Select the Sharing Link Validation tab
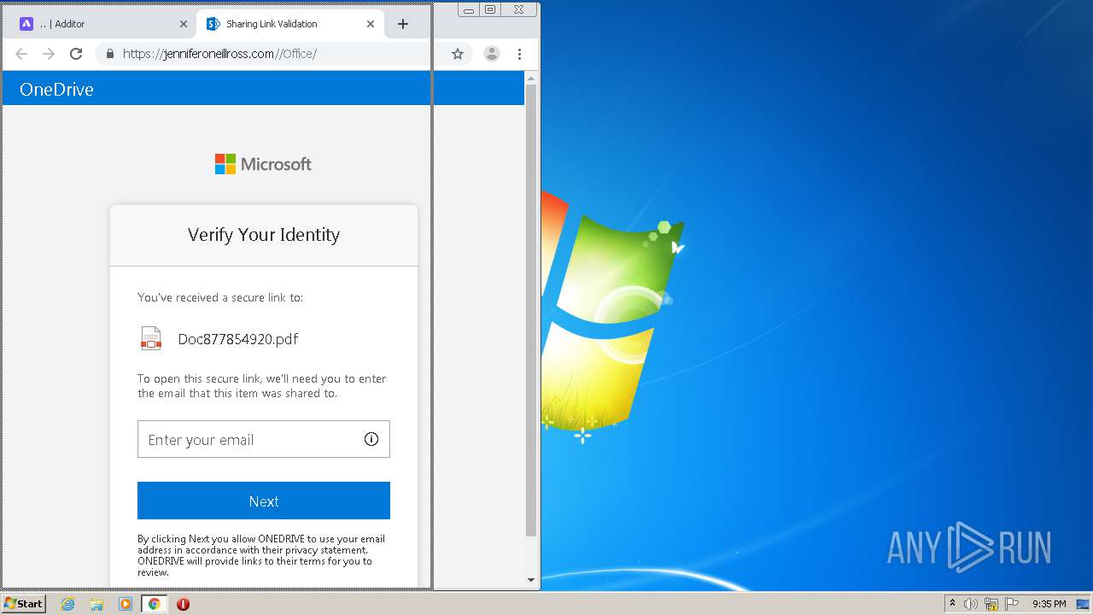The image size is (1093, 615). click(x=290, y=24)
